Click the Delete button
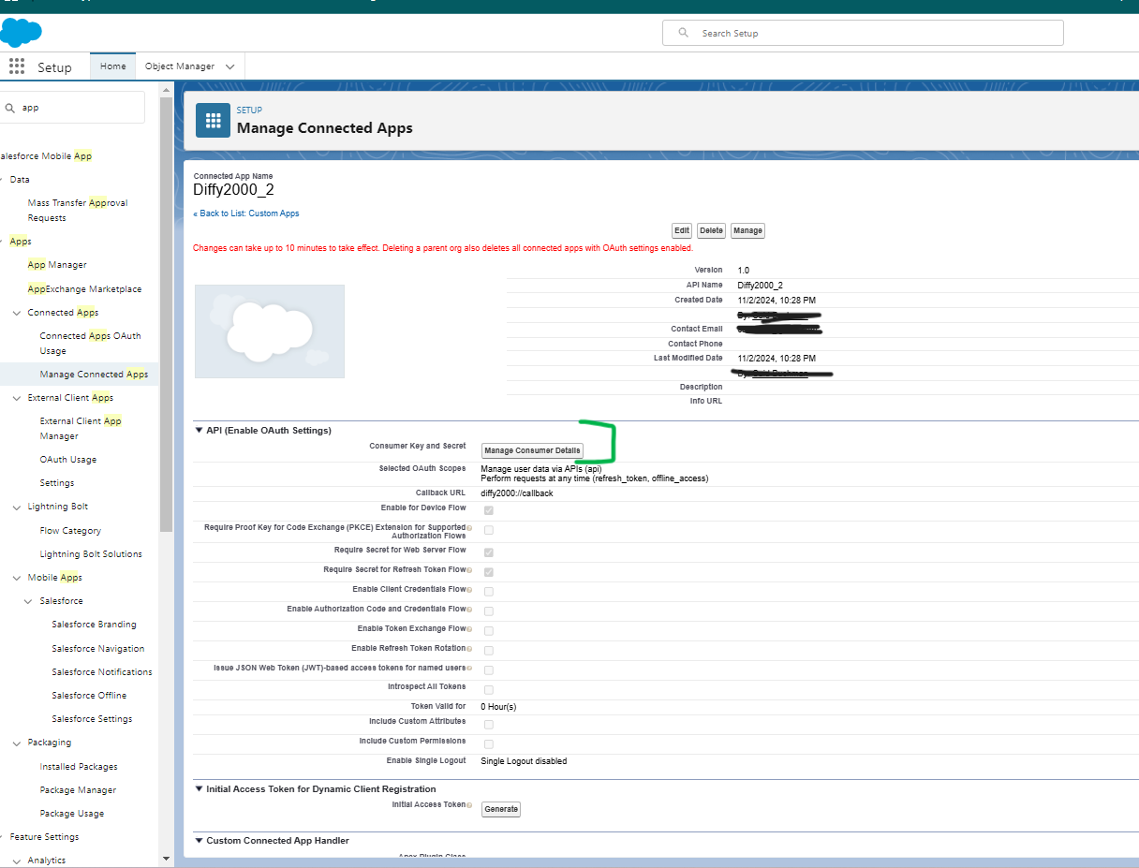The width and height of the screenshot is (1139, 868). pos(711,230)
